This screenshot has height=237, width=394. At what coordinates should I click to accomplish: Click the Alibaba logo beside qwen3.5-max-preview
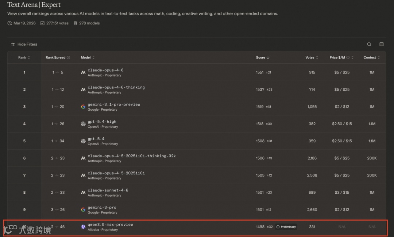click(x=83, y=227)
